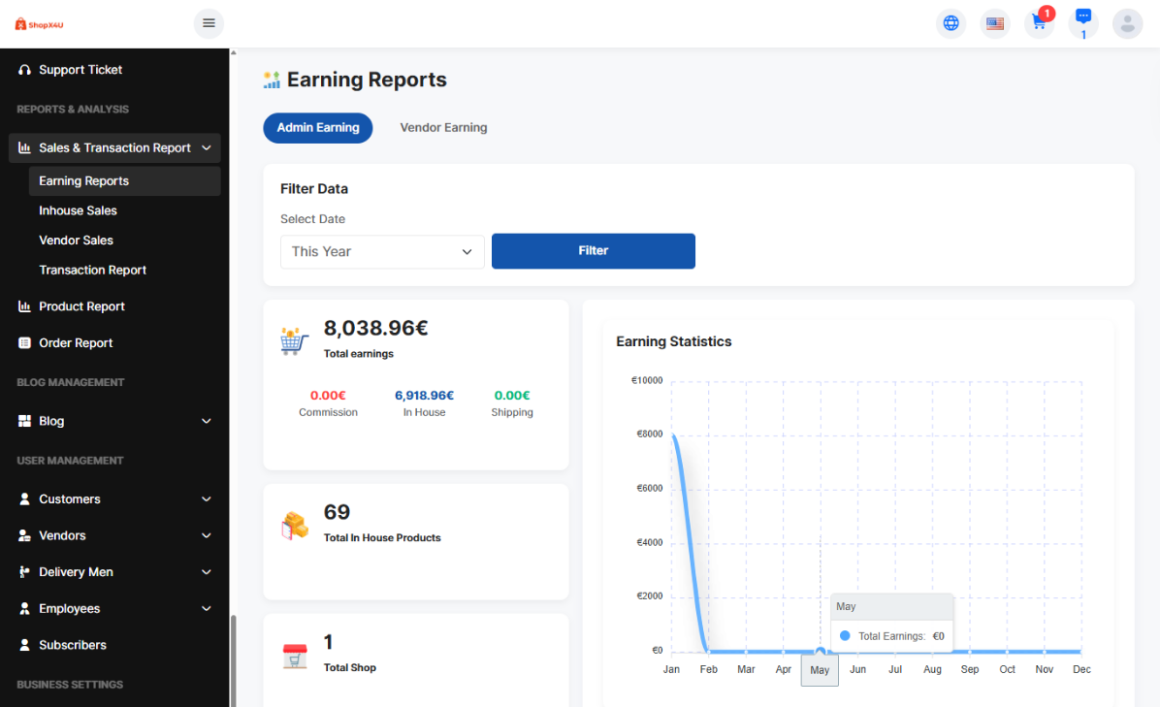Select the Admin Earning tab
Image resolution: width=1160 pixels, height=707 pixels.
click(x=318, y=127)
